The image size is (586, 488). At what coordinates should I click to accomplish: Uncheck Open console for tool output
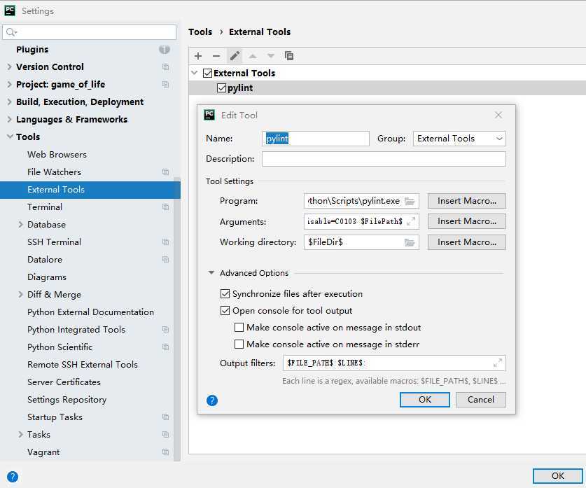click(x=225, y=310)
